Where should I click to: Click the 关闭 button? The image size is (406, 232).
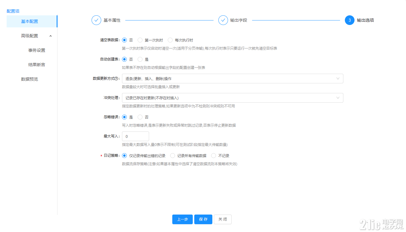(223, 219)
